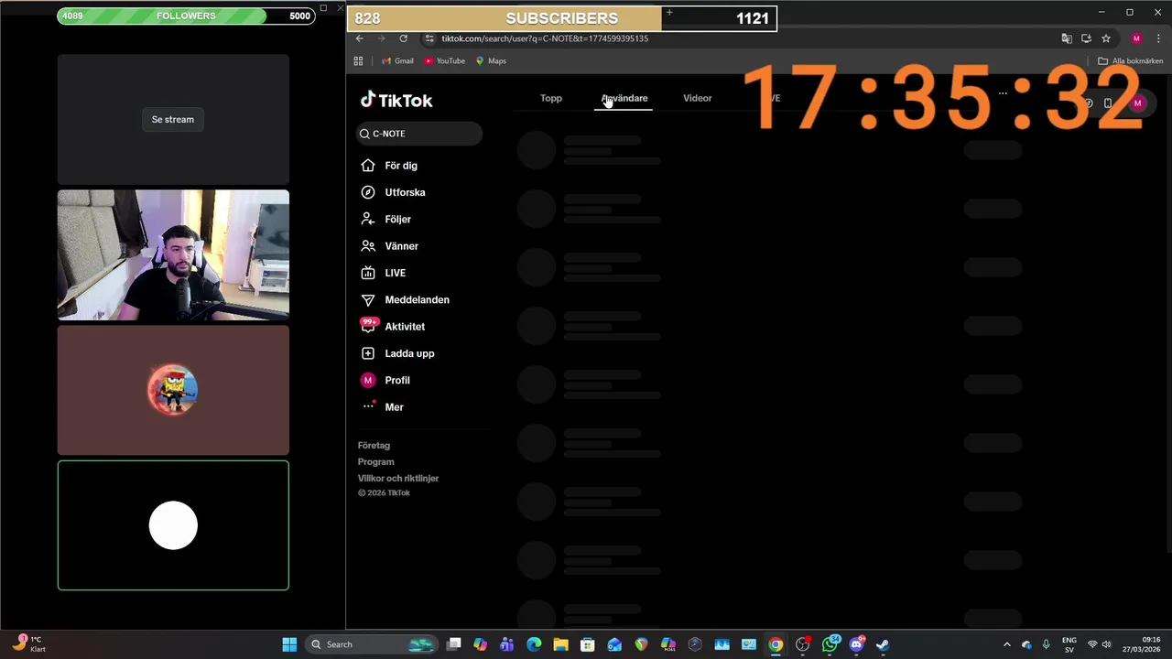Viewport: 1172px width, 659px height.
Task: Open the Windows Start menu
Action: pyautogui.click(x=289, y=644)
